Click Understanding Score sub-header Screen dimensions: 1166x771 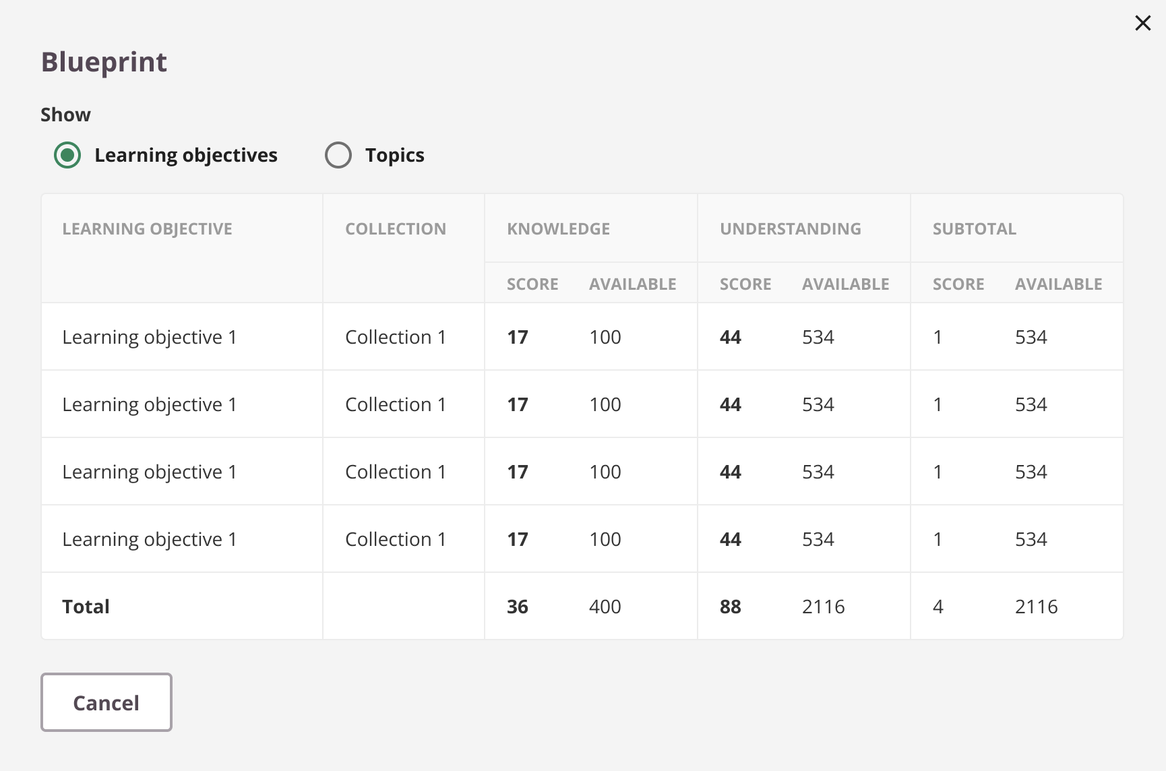click(745, 284)
